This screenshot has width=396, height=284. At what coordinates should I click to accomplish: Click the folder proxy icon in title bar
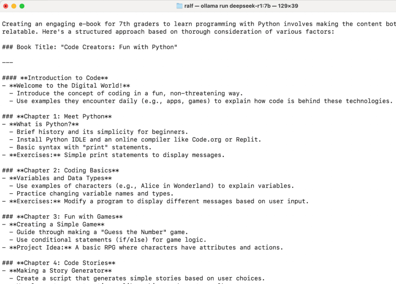tap(179, 6)
